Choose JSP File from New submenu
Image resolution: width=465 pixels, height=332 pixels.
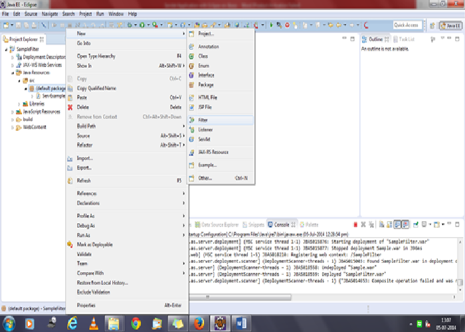tap(221, 107)
